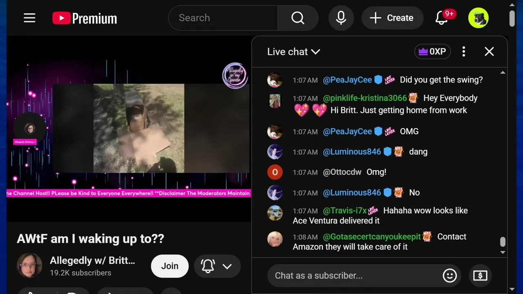
Task: Open the Create menu button
Action: coord(392,18)
